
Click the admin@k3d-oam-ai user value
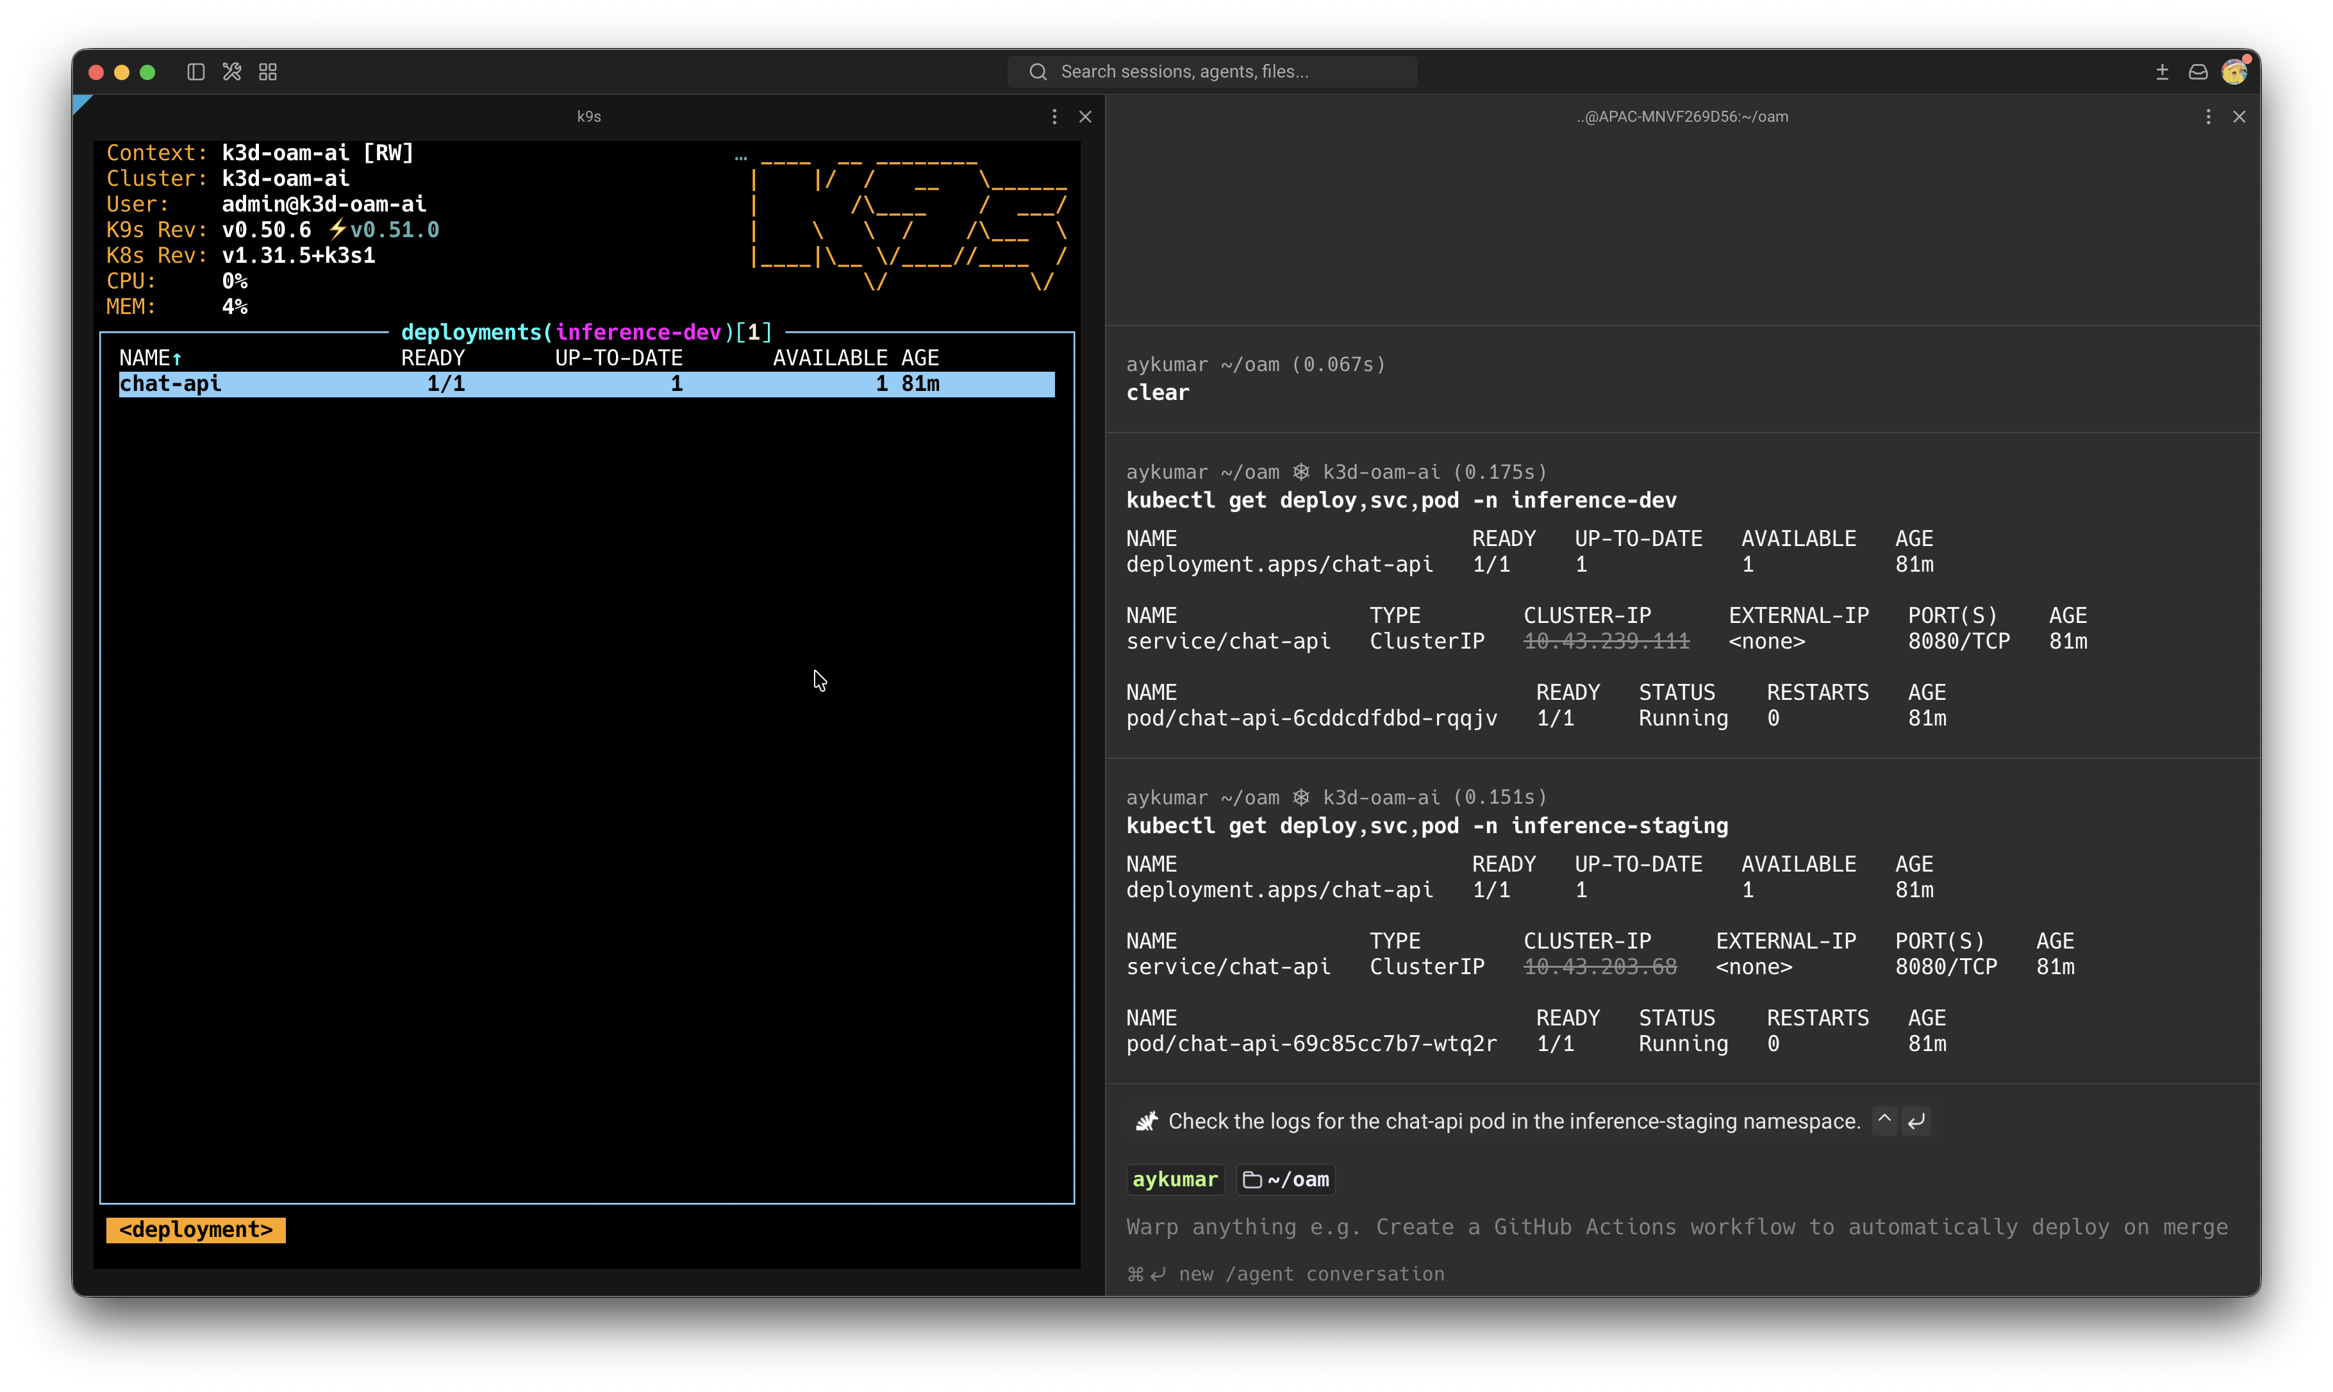click(324, 204)
